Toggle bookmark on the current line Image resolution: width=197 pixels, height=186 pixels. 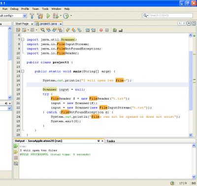click(80, 30)
